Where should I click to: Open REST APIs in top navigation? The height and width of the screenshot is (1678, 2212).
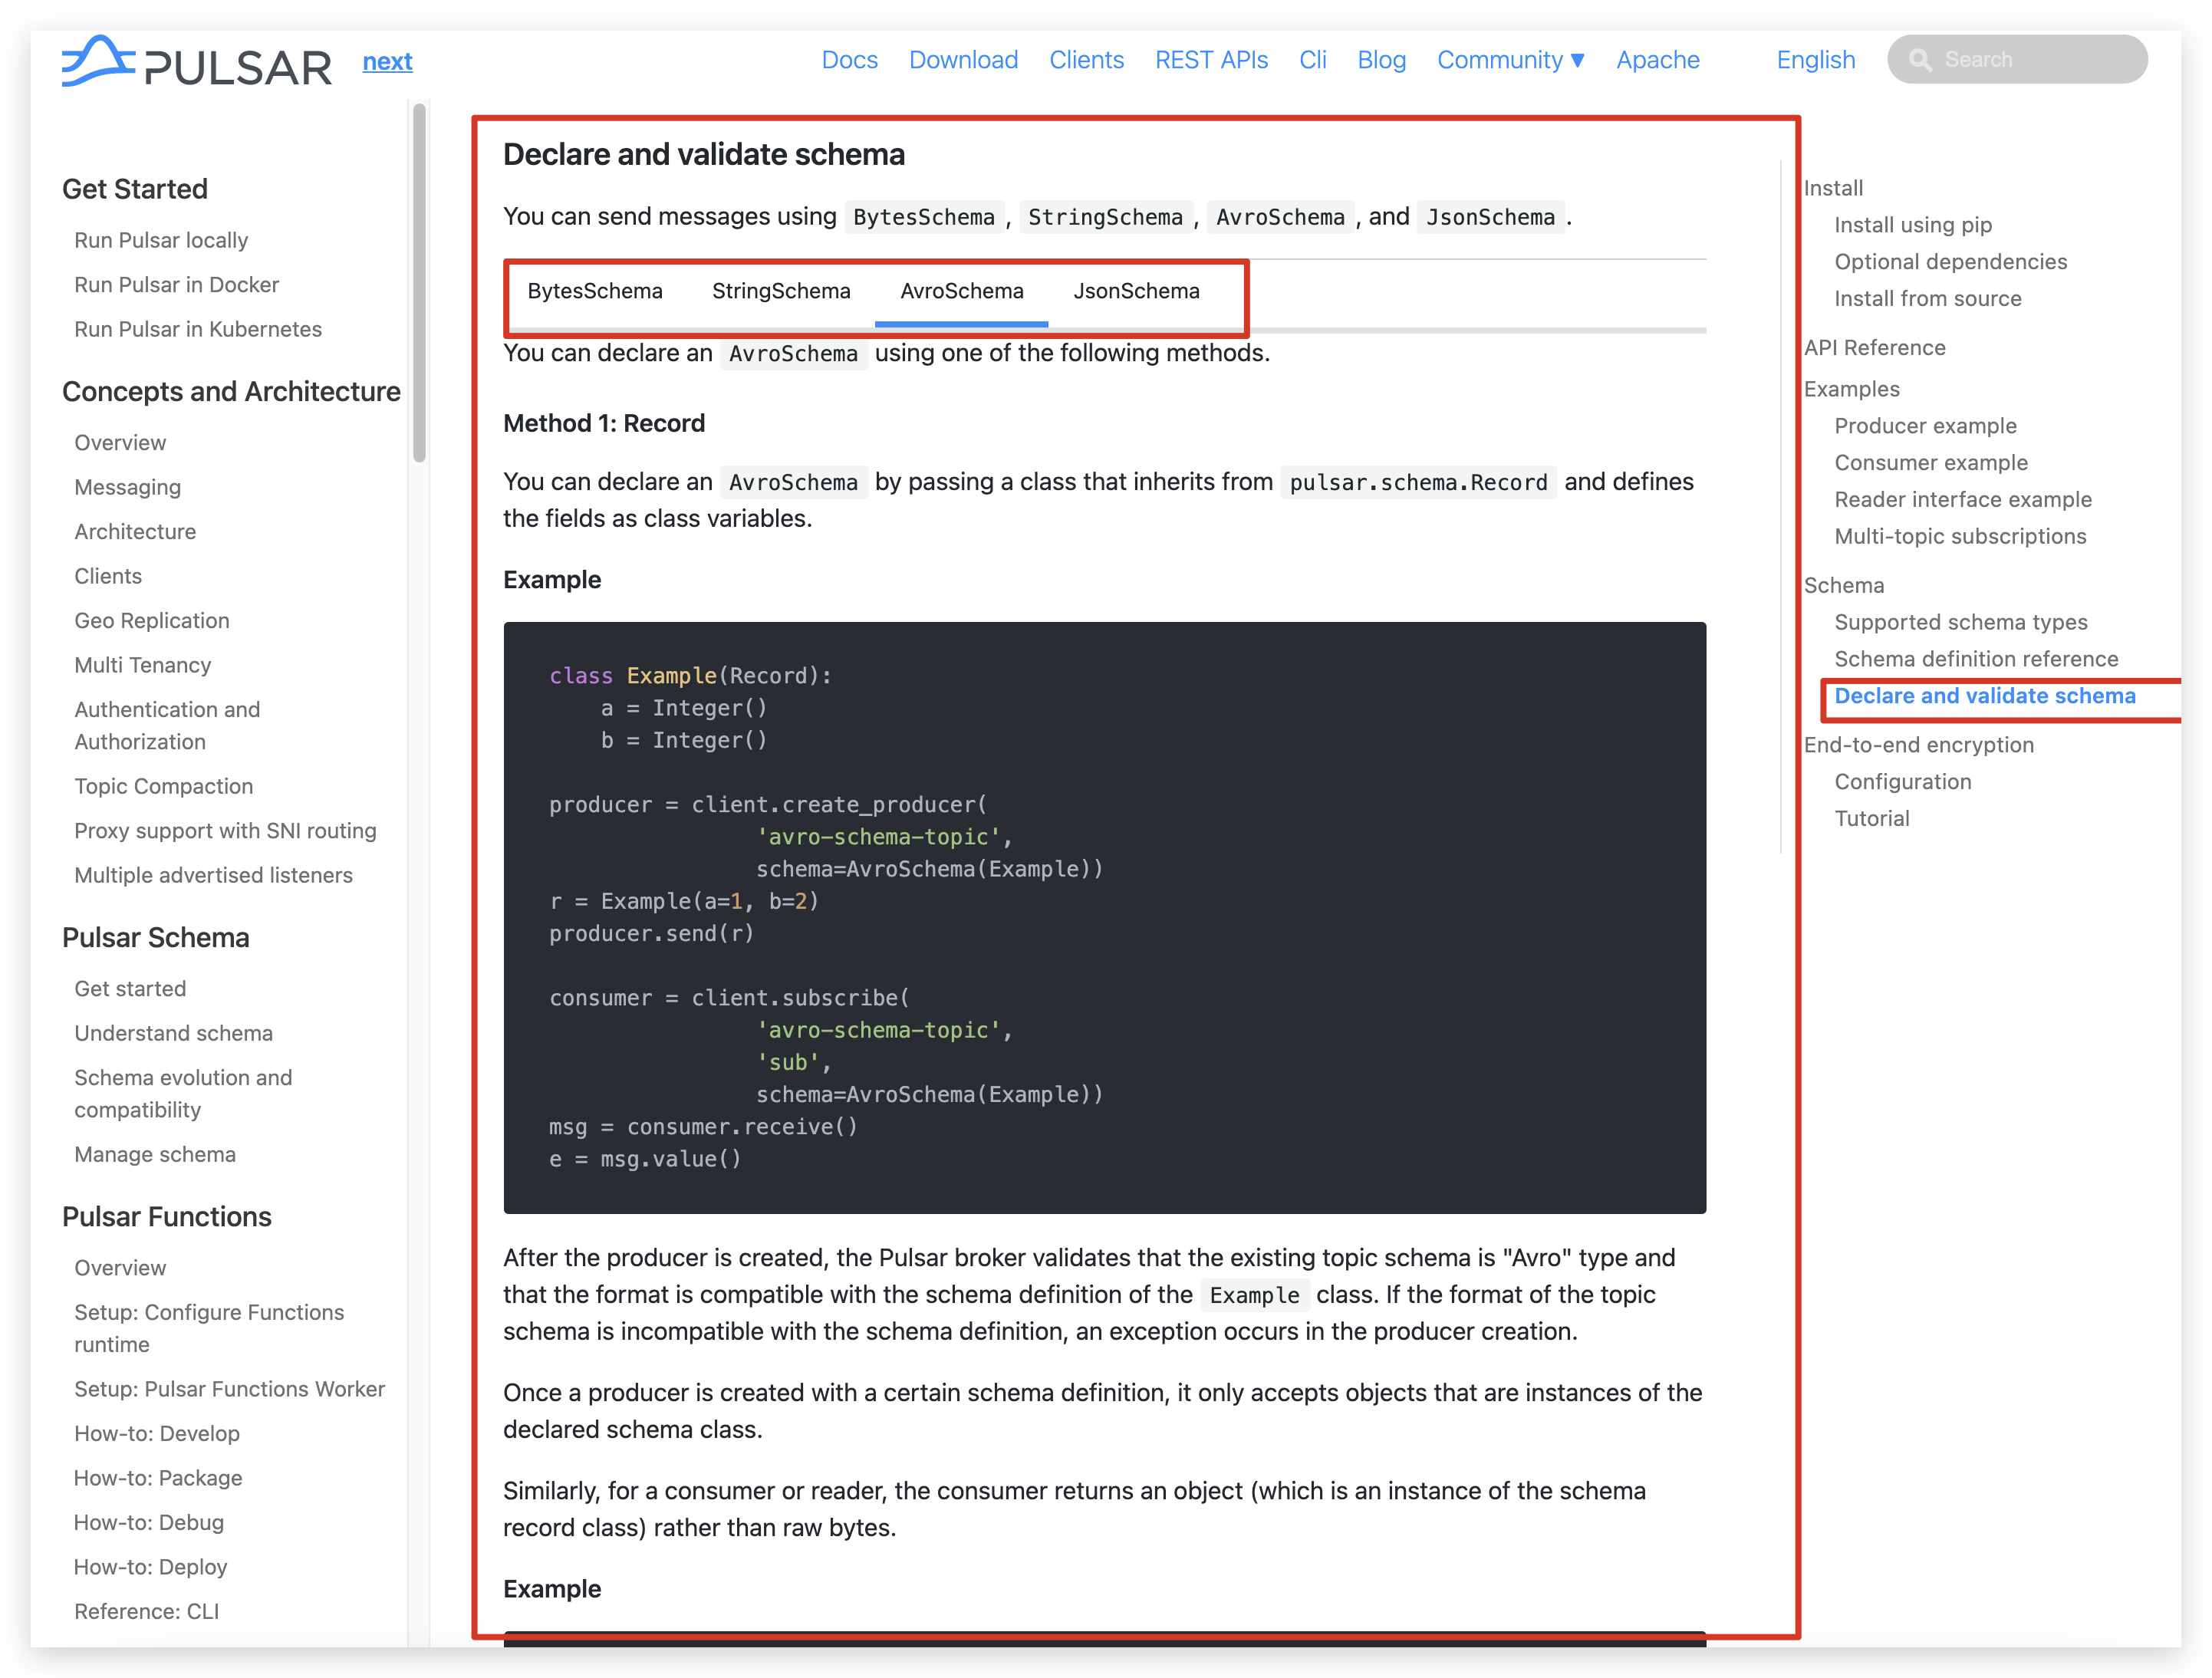(1211, 60)
